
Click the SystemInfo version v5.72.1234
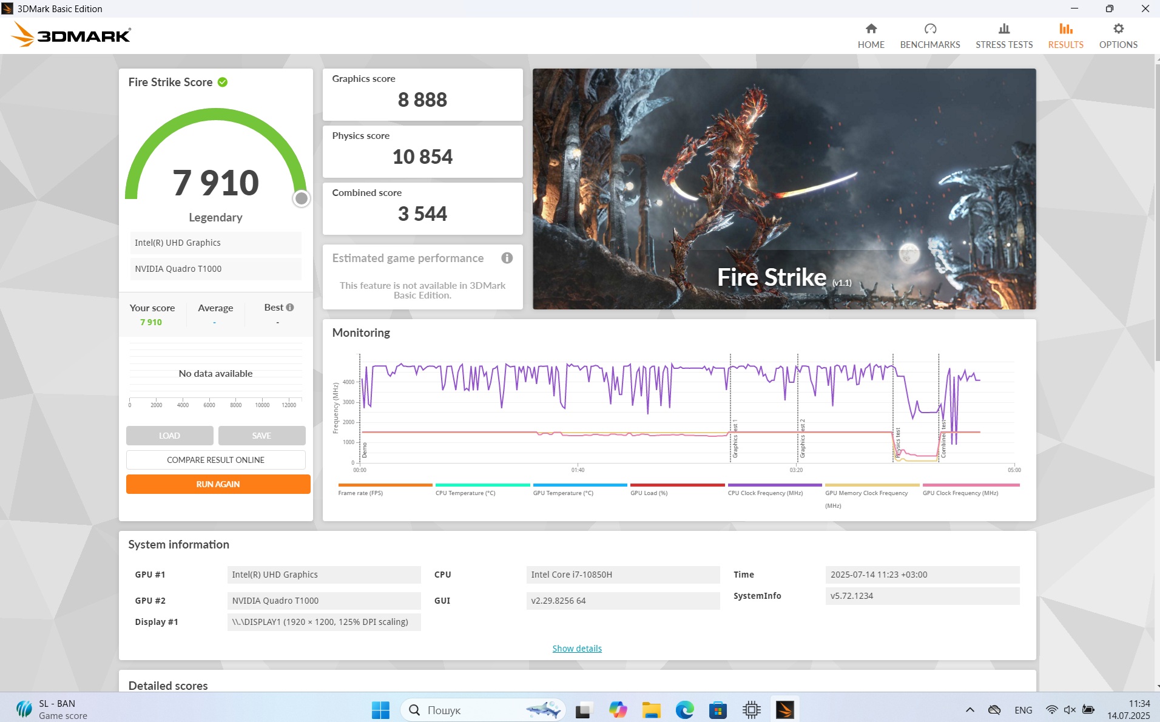[x=922, y=596]
